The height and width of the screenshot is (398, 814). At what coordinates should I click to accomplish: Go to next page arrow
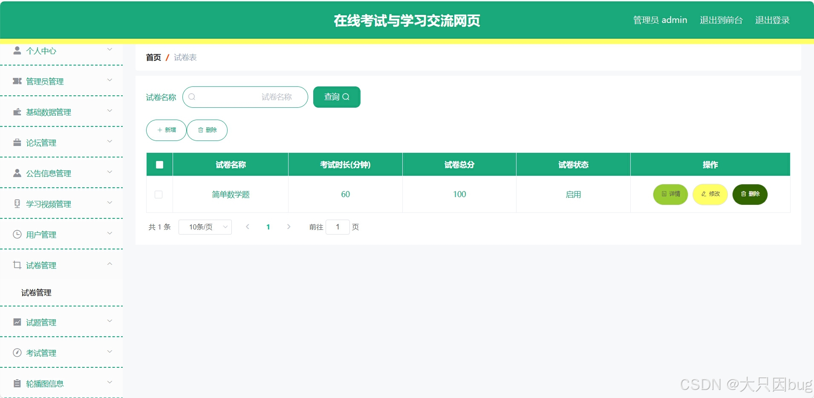point(289,227)
